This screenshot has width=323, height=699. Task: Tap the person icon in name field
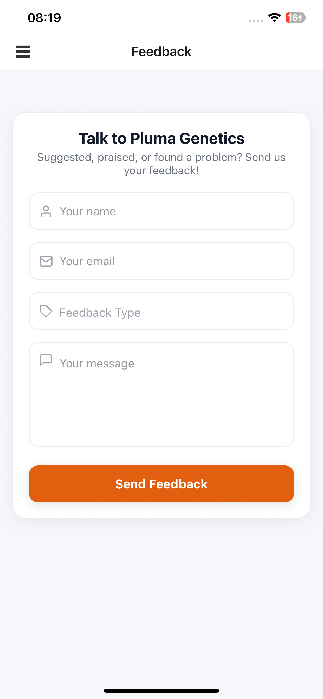coord(46,211)
